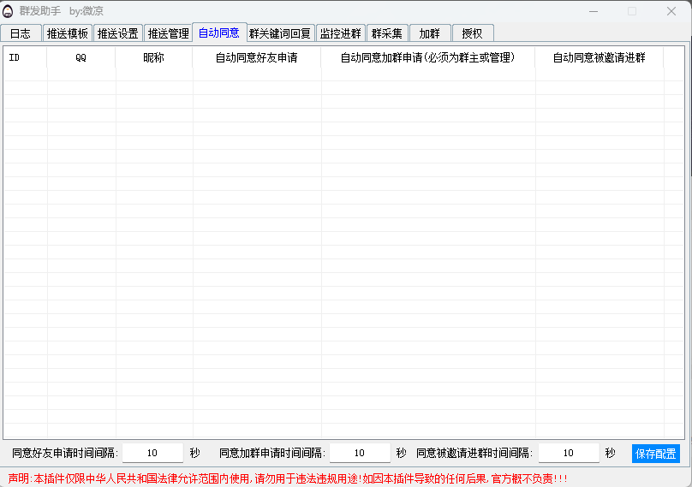Screen dimensions: 692x487
Task: Click the app icon in title bar
Action: (x=9, y=11)
